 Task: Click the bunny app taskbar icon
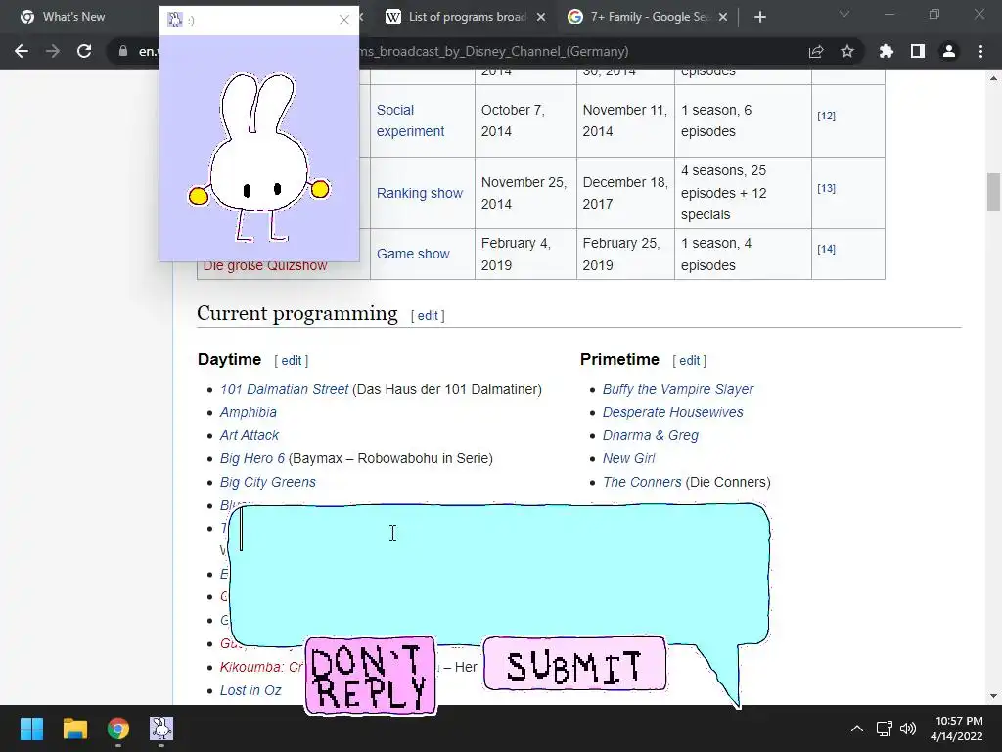click(x=161, y=728)
